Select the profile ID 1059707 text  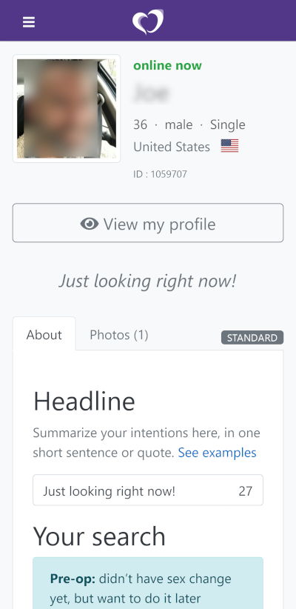(x=161, y=174)
